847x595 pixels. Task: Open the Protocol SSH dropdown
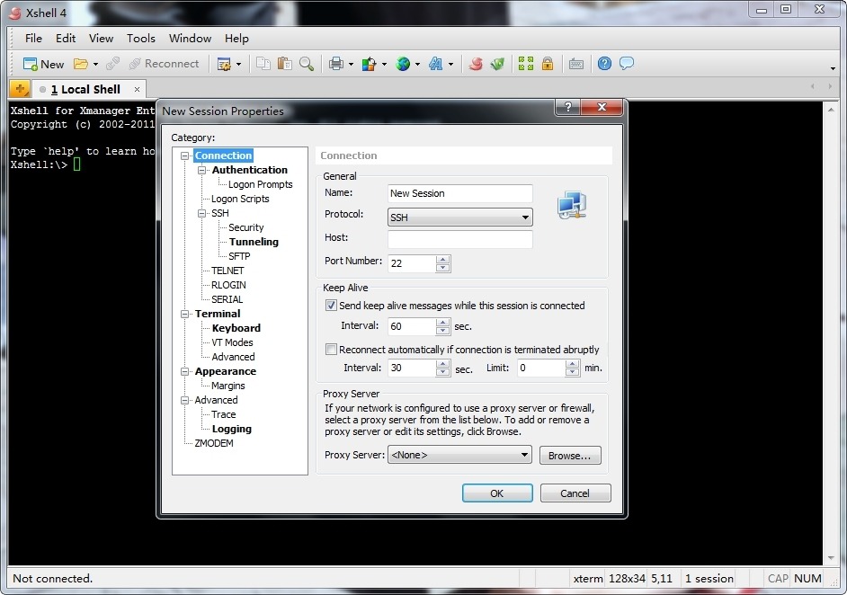point(459,217)
